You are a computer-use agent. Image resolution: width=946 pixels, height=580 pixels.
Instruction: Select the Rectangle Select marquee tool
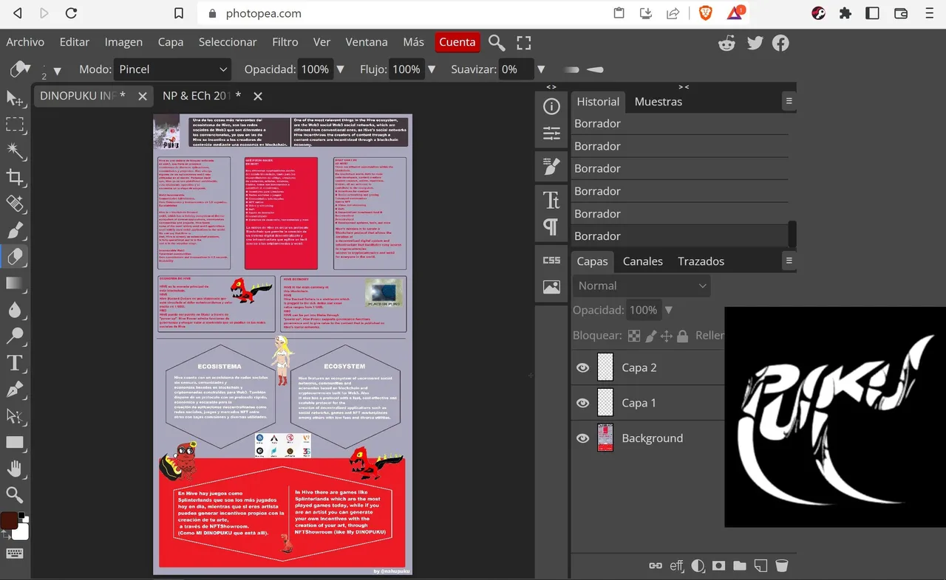coord(15,124)
